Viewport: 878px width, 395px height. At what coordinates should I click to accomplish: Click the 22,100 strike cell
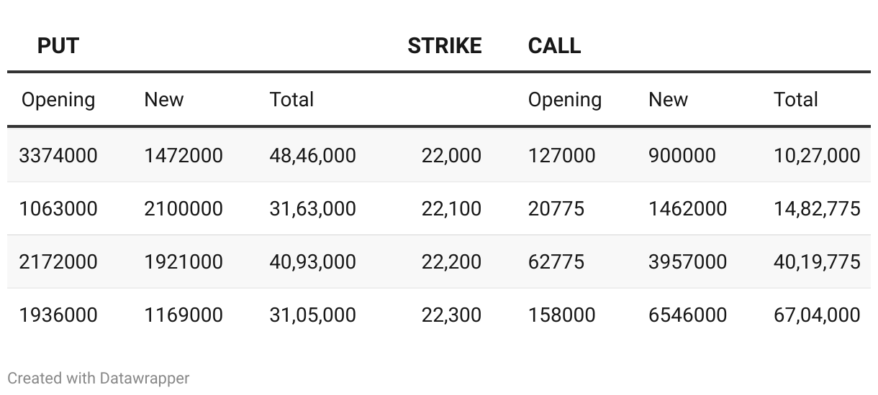tap(451, 208)
